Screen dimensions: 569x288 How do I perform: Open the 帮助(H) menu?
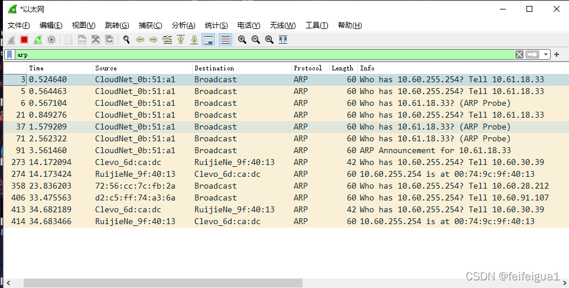tap(350, 25)
